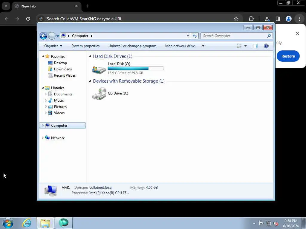Expand the Computer node arrow
This screenshot has width=306, height=229.
(43, 126)
